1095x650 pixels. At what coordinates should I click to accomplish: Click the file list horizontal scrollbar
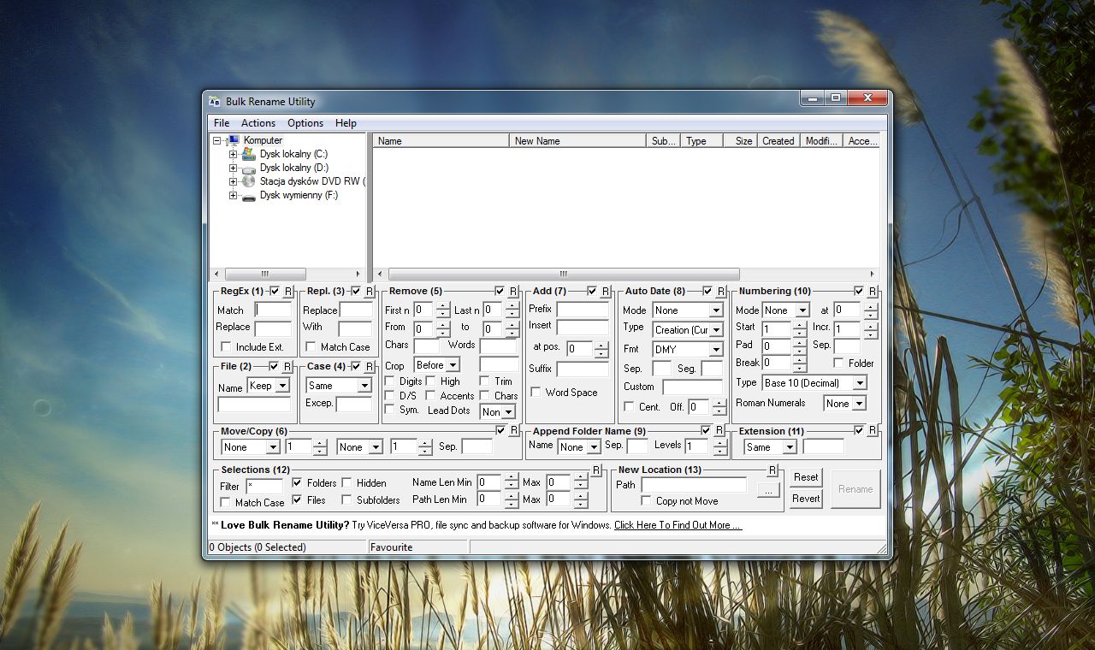point(562,275)
